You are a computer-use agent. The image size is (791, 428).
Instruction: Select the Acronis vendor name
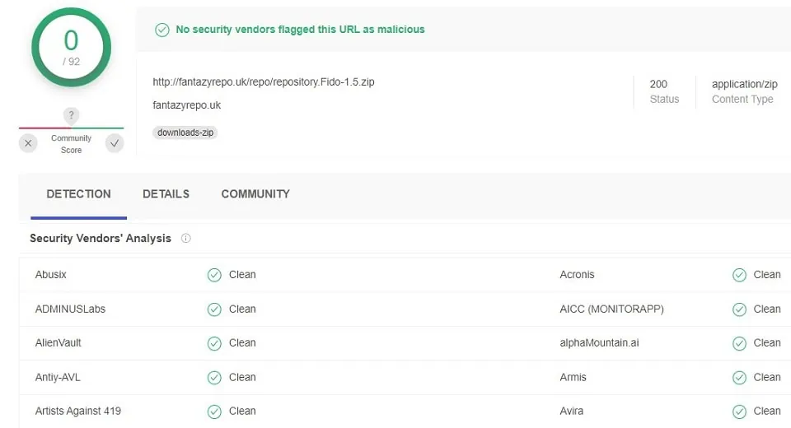[577, 275]
